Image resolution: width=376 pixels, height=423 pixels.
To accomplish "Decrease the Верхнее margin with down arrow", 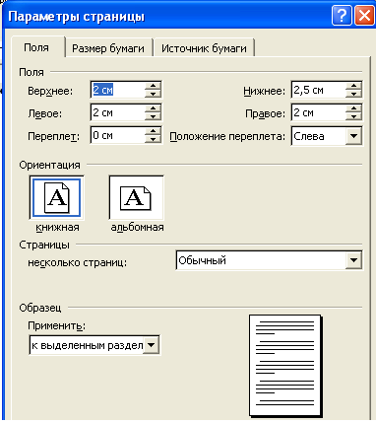I will [153, 94].
